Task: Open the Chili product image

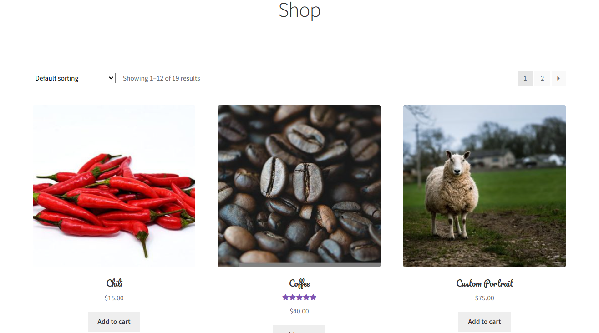Action: (x=114, y=186)
